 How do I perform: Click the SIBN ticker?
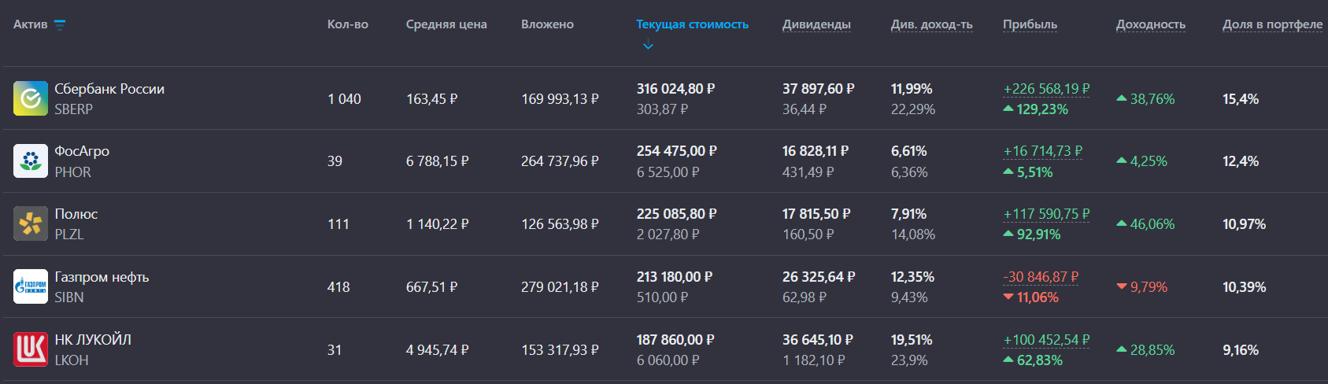68,297
